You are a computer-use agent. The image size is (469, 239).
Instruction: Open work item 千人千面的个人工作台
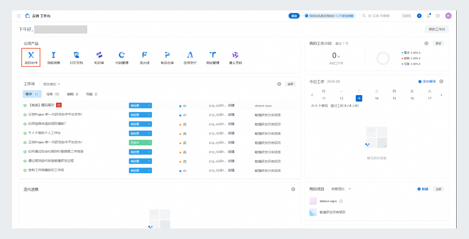click(44, 133)
